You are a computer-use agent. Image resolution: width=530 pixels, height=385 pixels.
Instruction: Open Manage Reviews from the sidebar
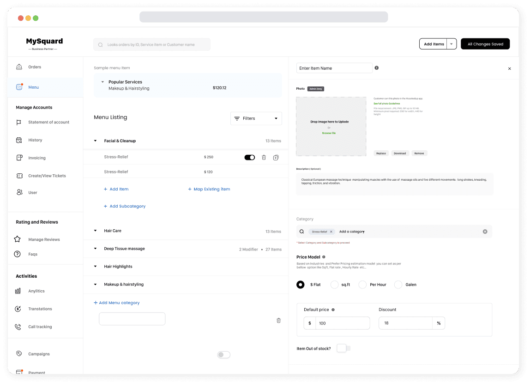click(44, 239)
